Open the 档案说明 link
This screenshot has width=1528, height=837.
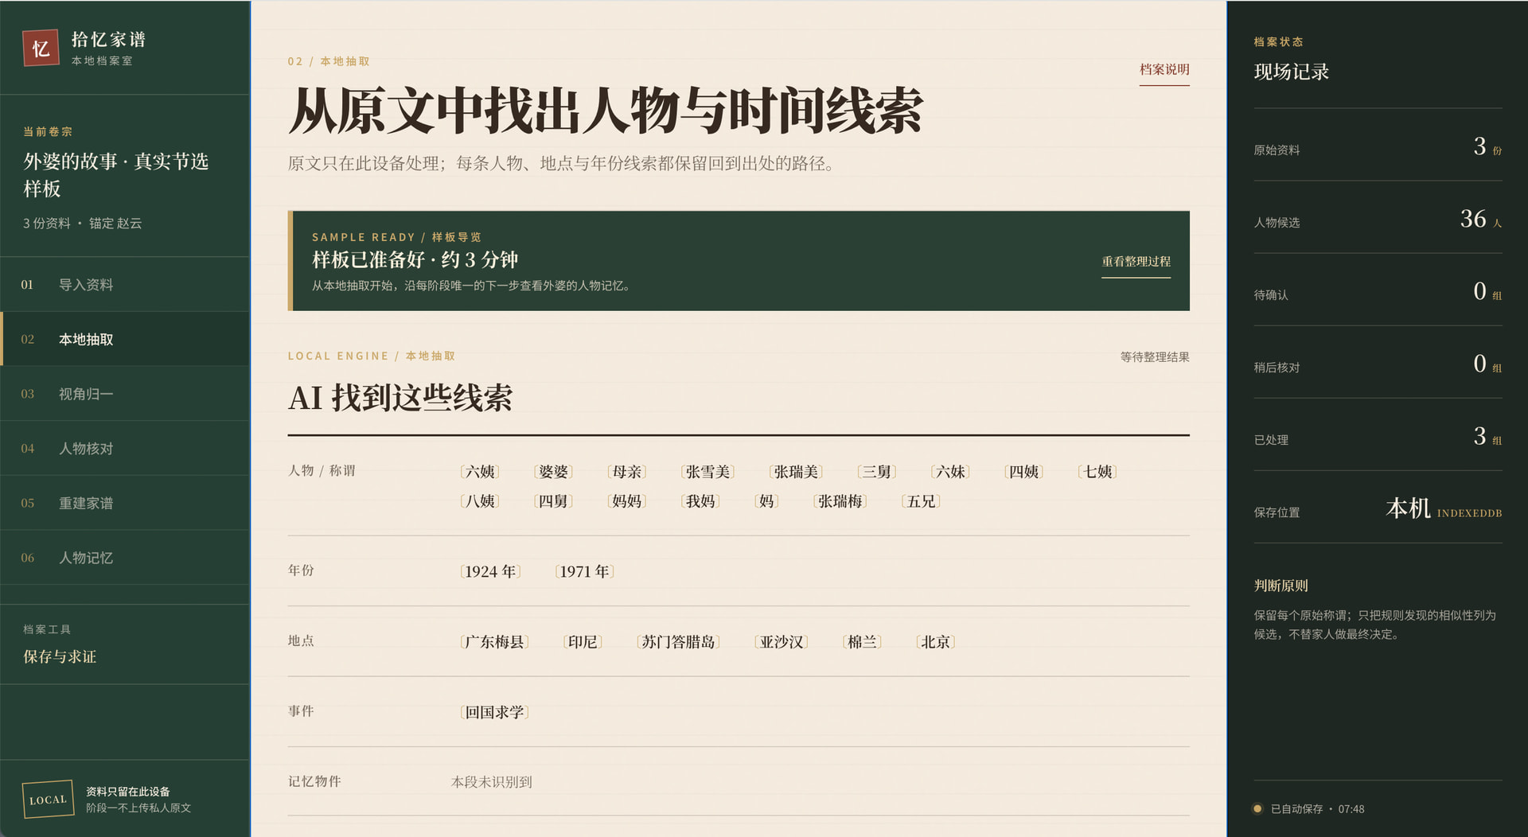[1164, 70]
